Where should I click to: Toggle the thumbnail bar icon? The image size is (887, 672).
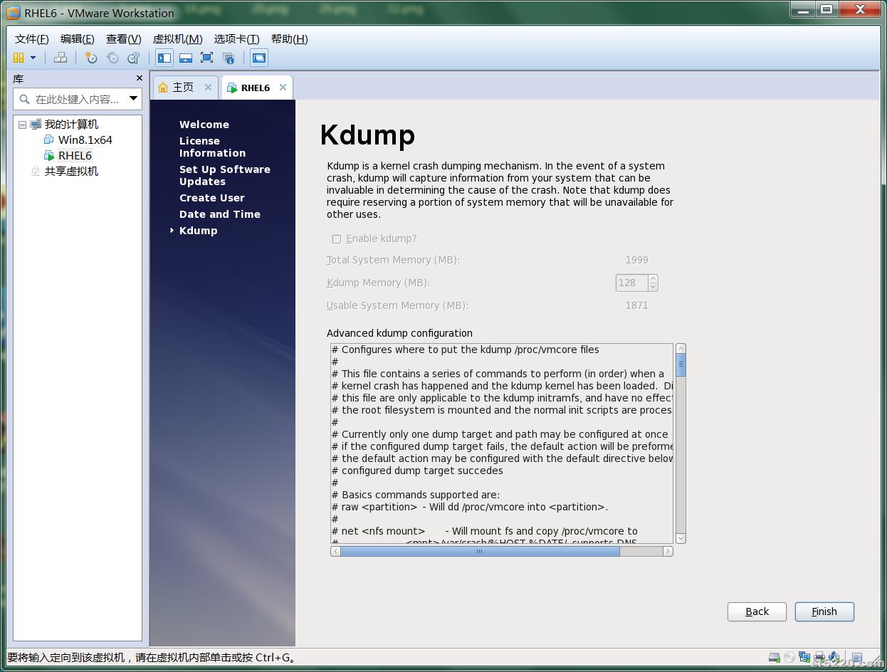(x=186, y=58)
